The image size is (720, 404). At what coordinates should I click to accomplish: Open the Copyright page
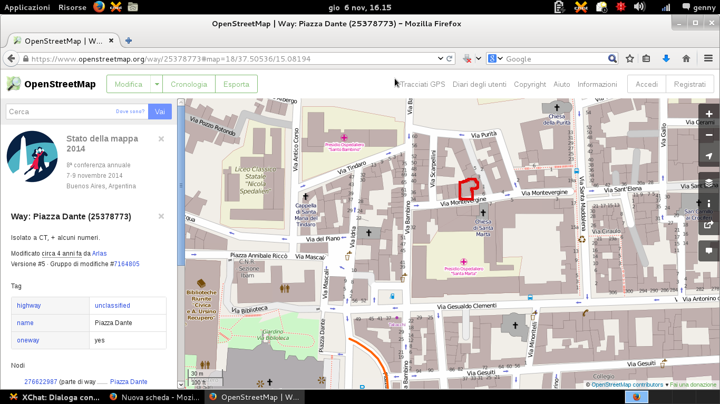(530, 84)
